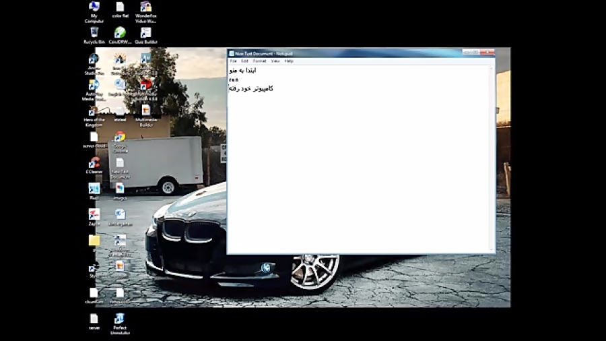The image size is (606, 341).
Task: Select the AutoPlay Media Studio shortcut
Action: pyautogui.click(x=94, y=90)
